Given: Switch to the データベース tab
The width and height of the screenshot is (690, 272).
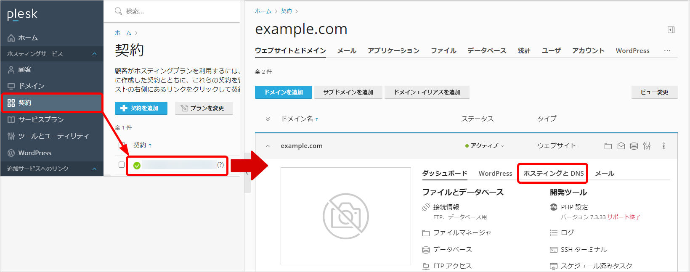Looking at the screenshot, I should click(487, 50).
